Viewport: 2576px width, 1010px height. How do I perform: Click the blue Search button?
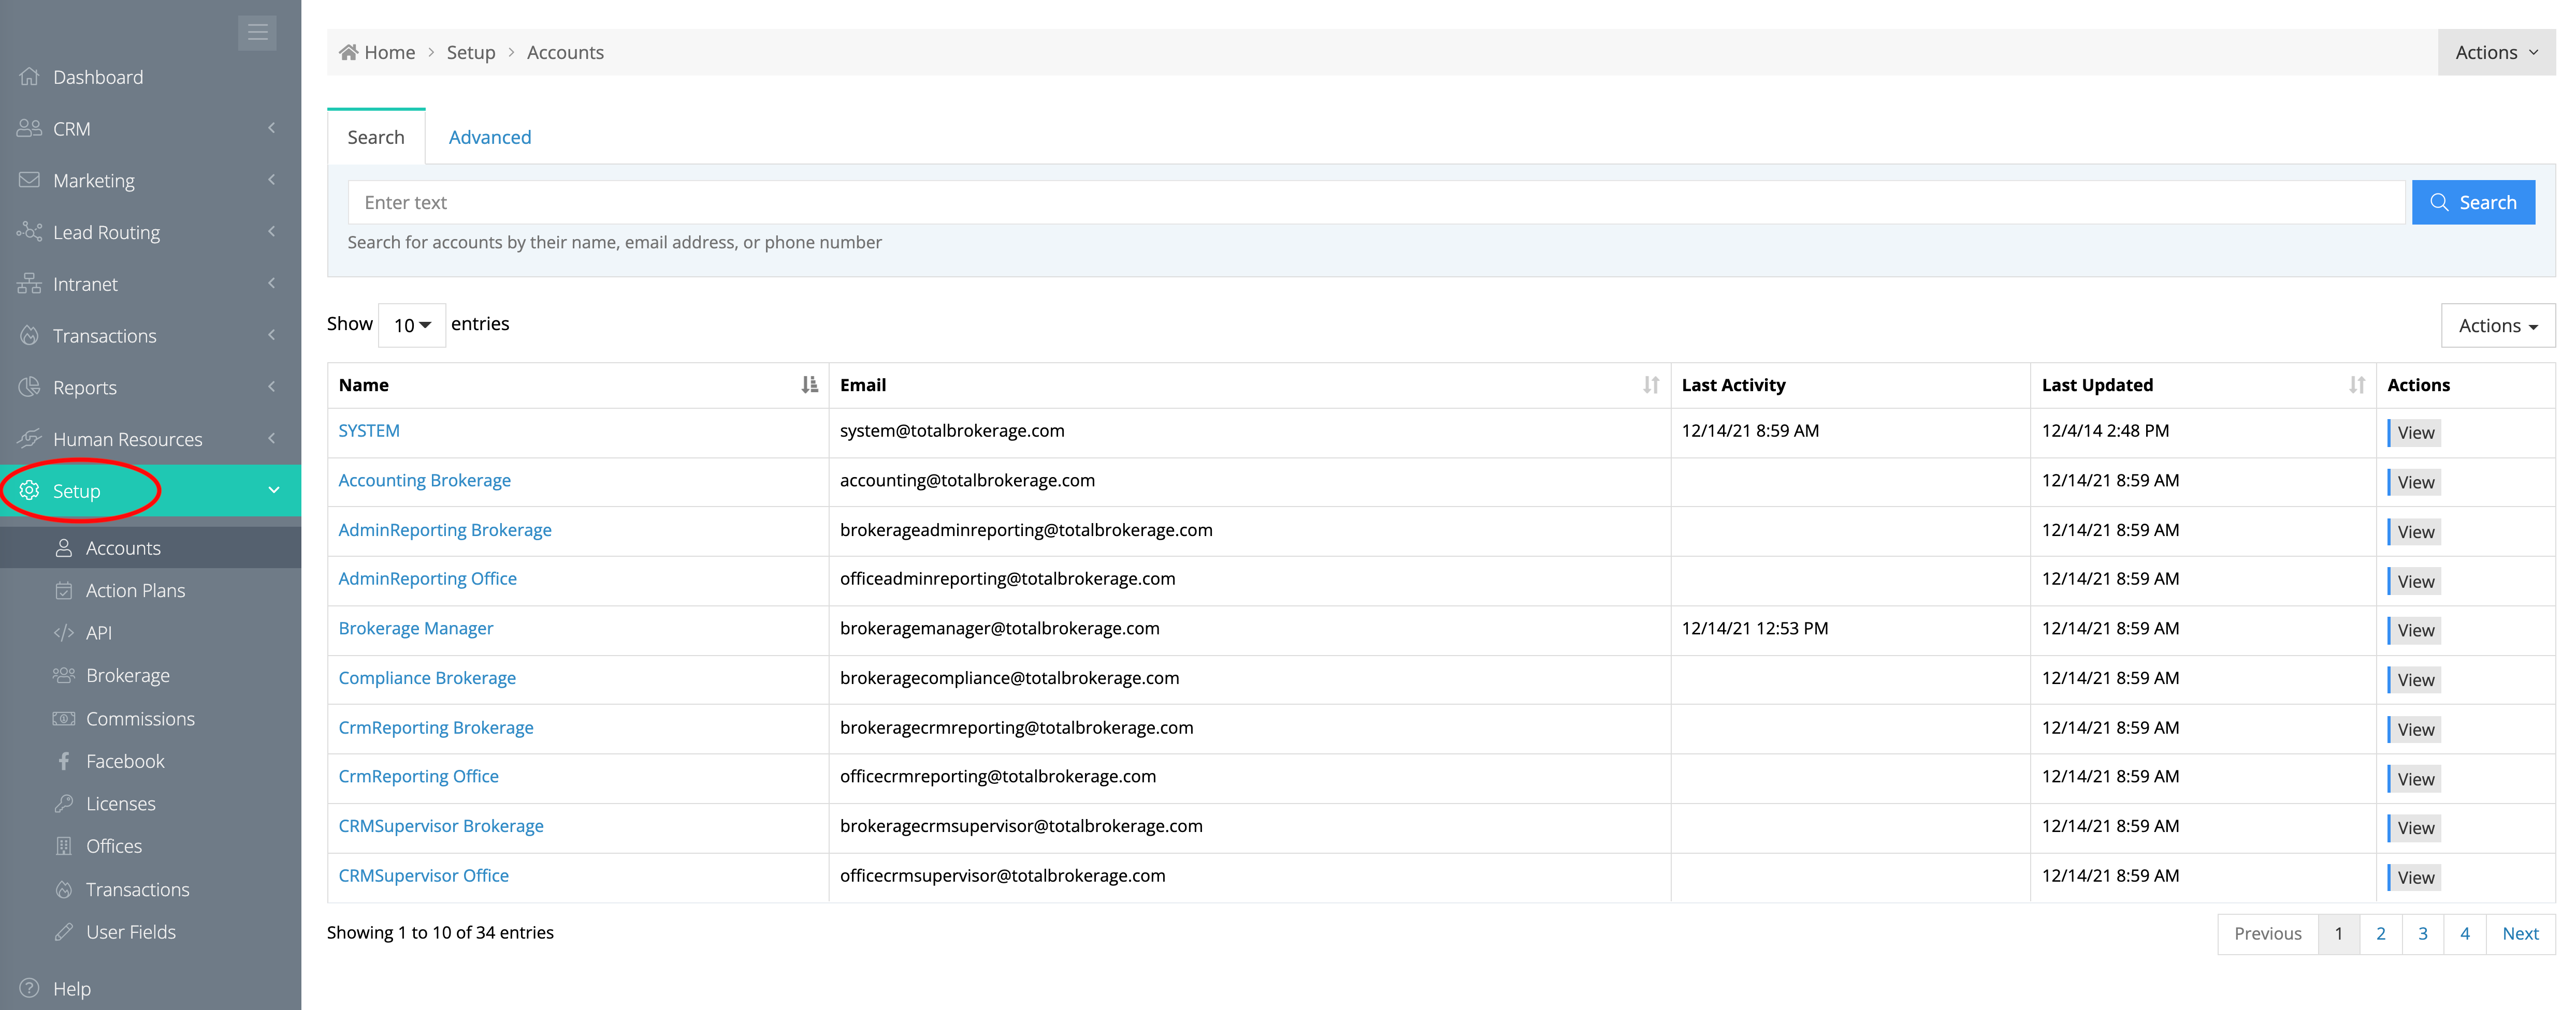coord(2472,203)
